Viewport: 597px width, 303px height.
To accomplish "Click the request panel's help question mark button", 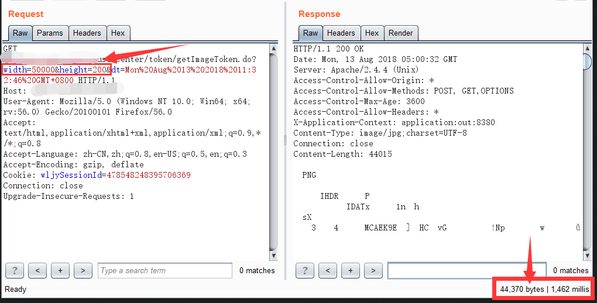I will (x=15, y=270).
